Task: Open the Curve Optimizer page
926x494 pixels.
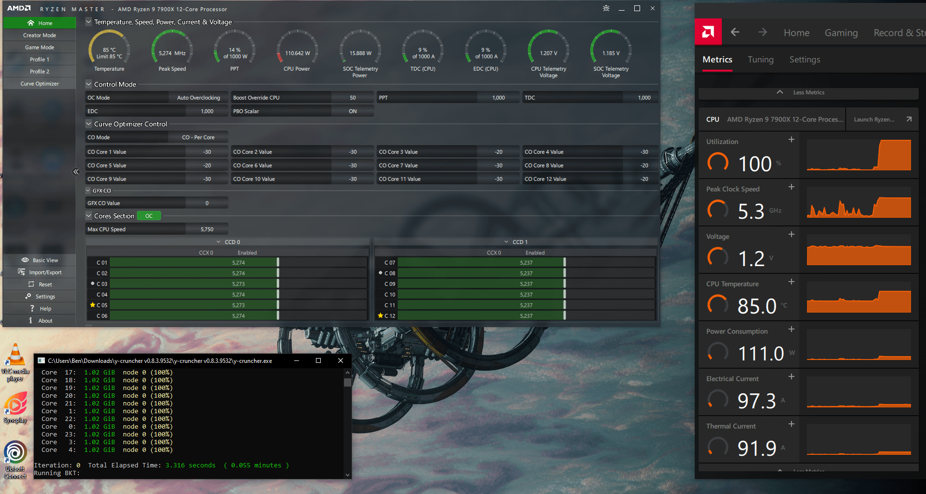Action: click(x=40, y=83)
